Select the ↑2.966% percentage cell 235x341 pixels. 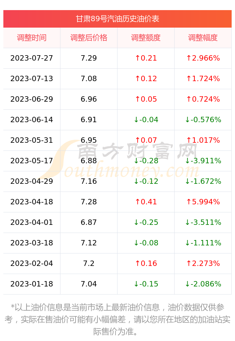click(203, 58)
